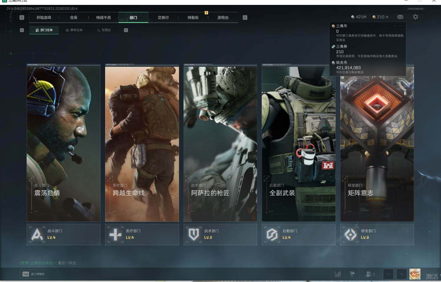441x282 pixels.
Task: Open settings with the gear icon
Action: pos(415,17)
